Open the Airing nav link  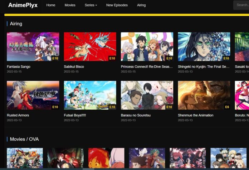pyautogui.click(x=141, y=5)
